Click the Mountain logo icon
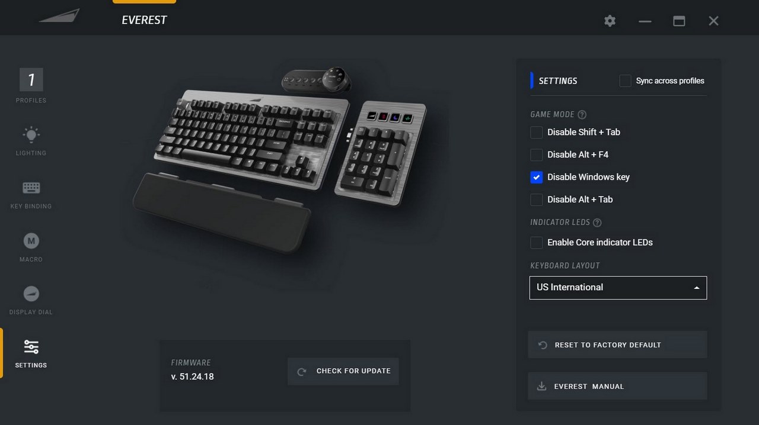Viewport: 759px width, 425px height. pyautogui.click(x=59, y=16)
